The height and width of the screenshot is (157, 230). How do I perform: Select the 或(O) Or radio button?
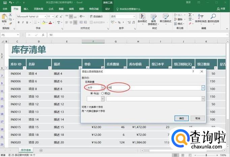[103, 93]
